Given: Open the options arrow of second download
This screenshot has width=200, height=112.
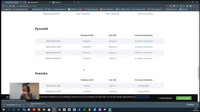Looking at the screenshot, I should 47,105.
